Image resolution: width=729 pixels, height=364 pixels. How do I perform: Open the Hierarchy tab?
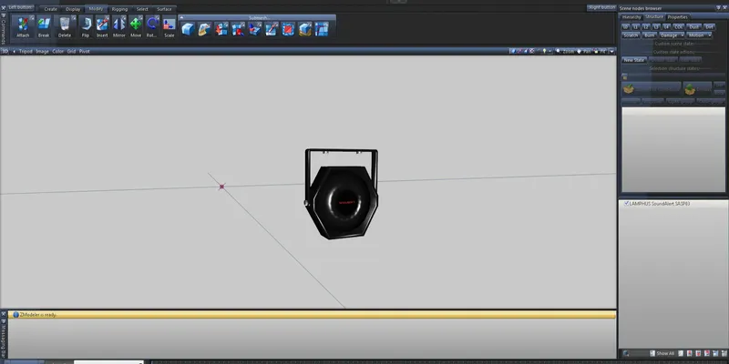point(631,16)
